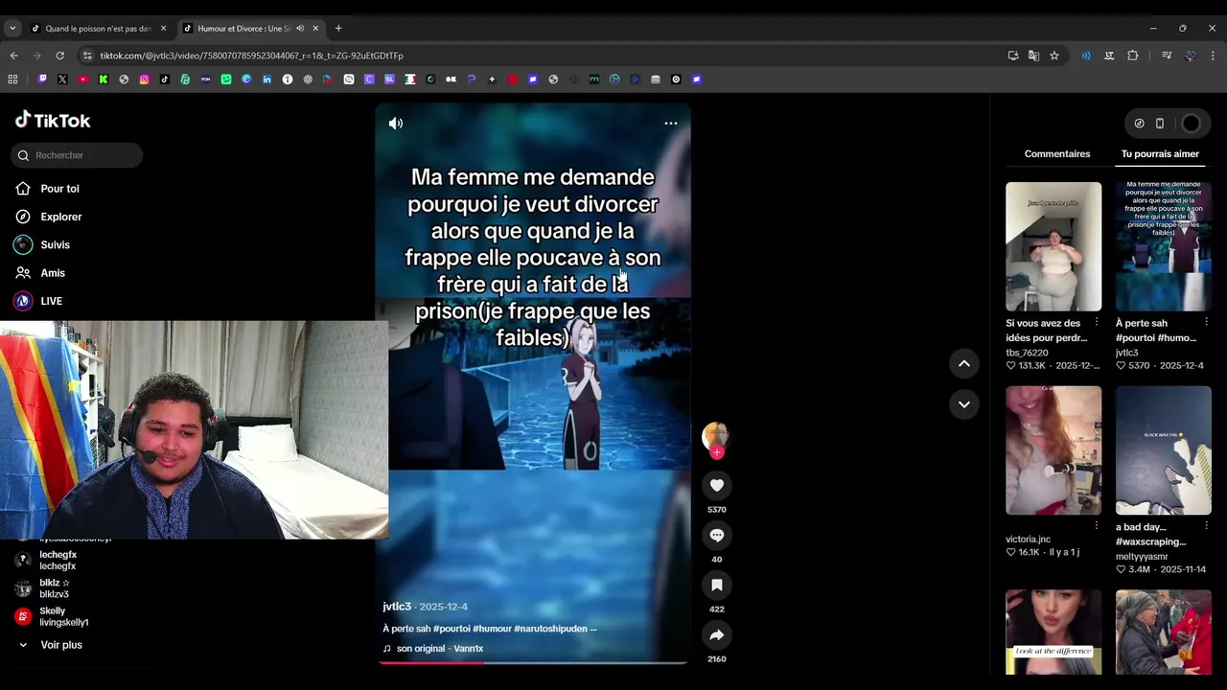Viewport: 1227px width, 690px height.
Task: Open the a bad day waxscraping thumbnail
Action: (x=1164, y=450)
